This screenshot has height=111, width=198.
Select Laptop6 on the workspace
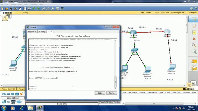coord(171,67)
